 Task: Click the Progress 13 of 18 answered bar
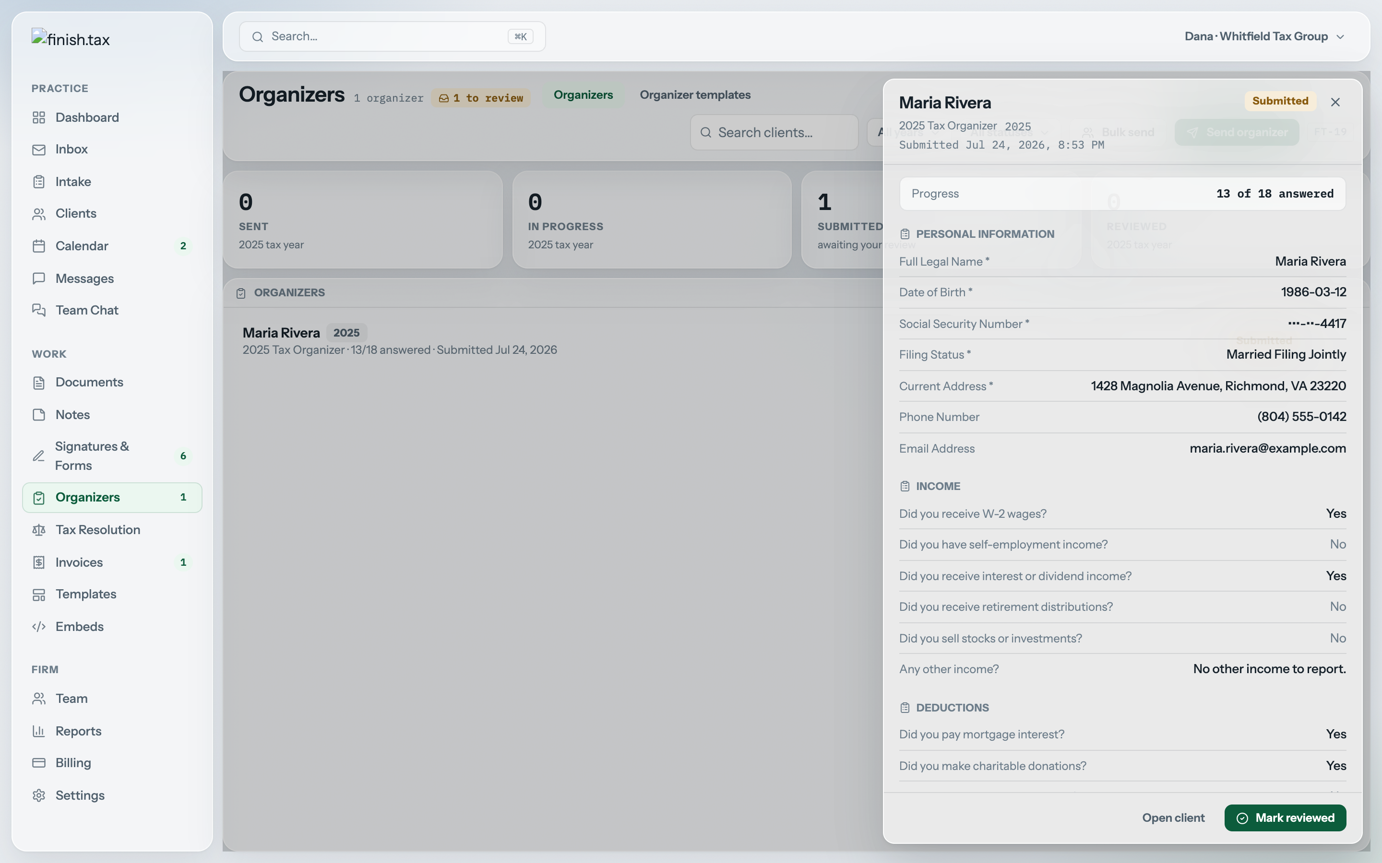point(1122,194)
